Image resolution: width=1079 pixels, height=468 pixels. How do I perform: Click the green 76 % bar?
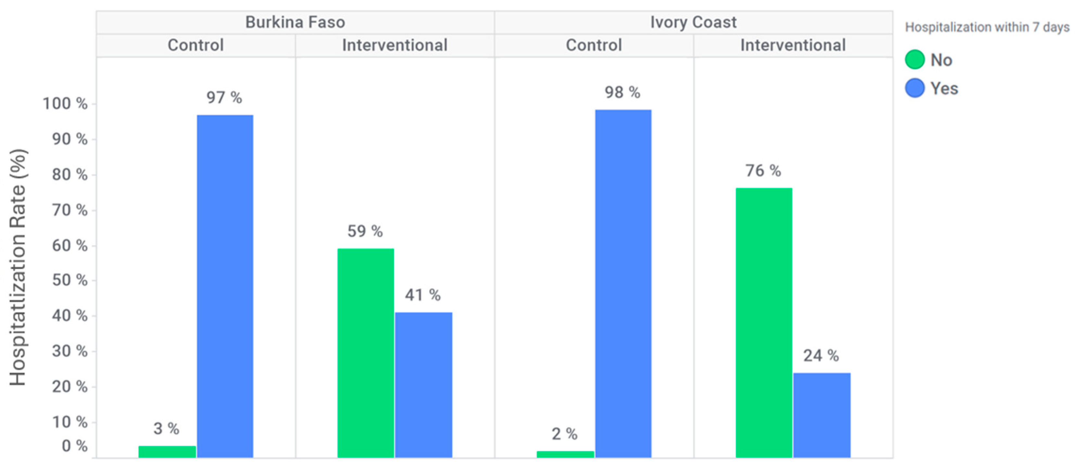pyautogui.click(x=764, y=322)
